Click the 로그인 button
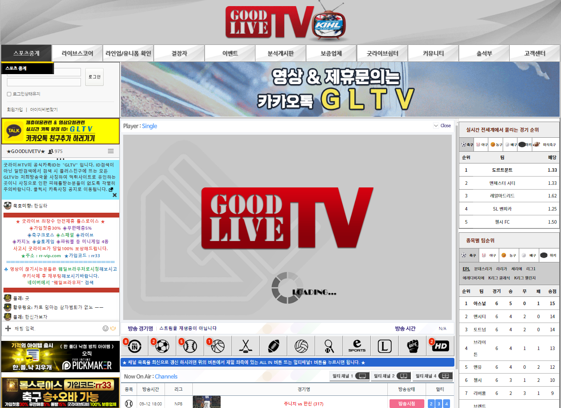 tap(94, 77)
